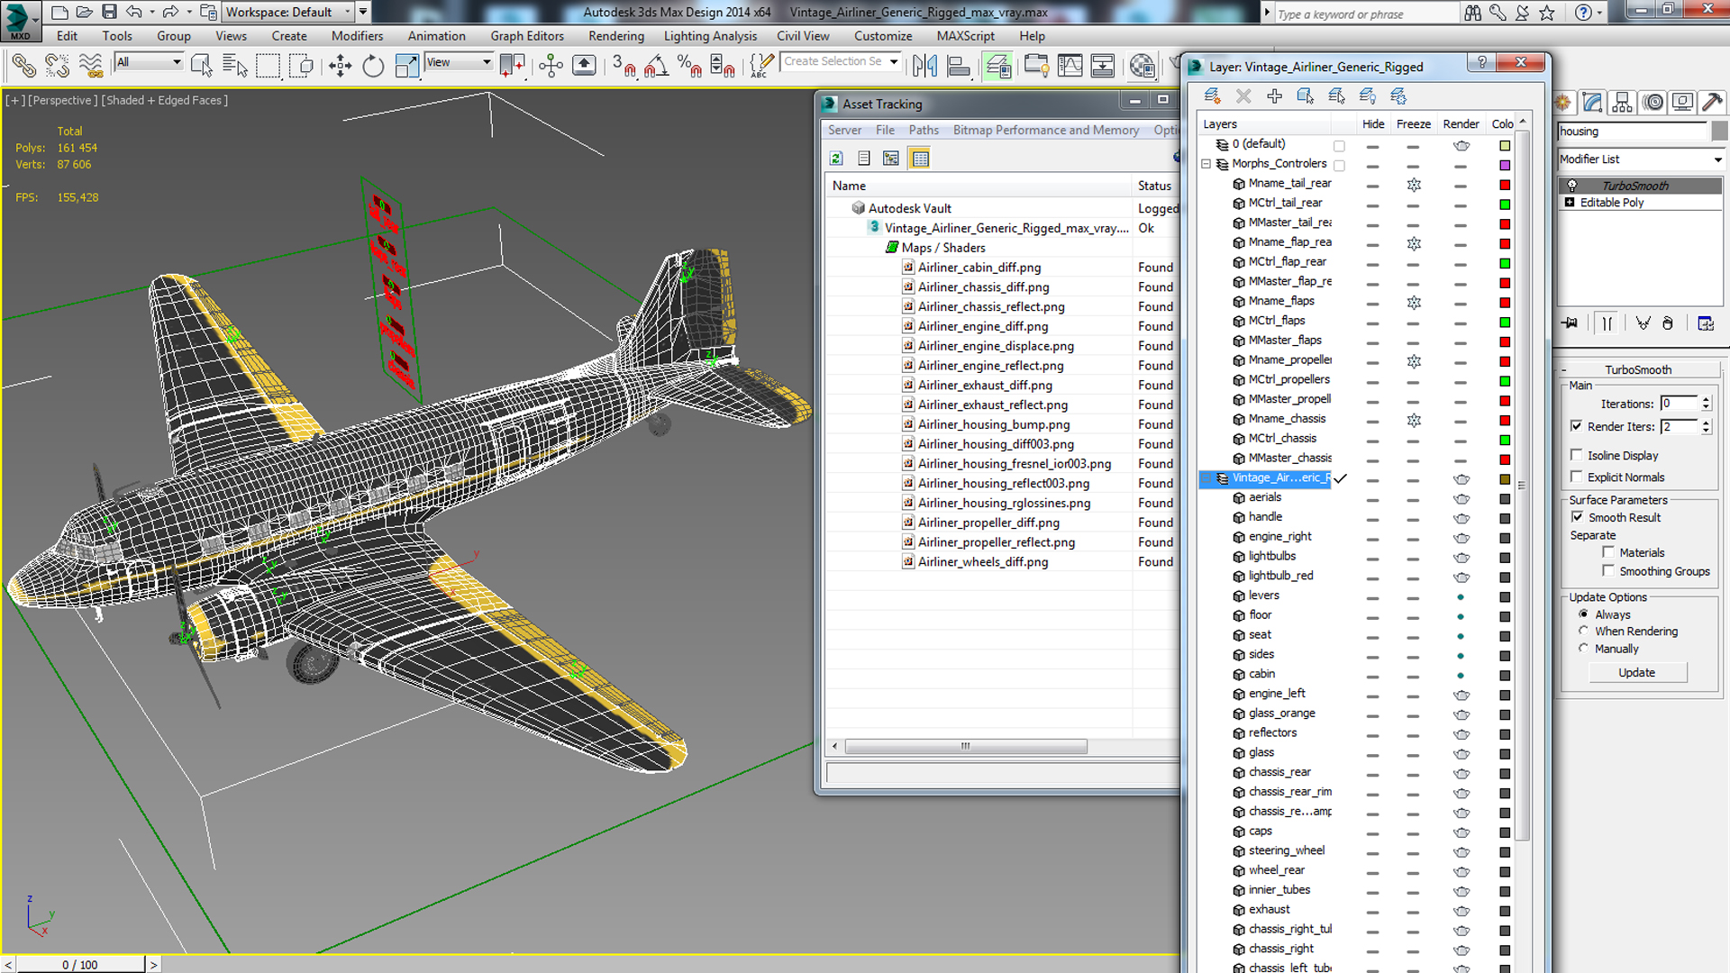Select the Manually update radio option
The image size is (1730, 973).
click(x=1583, y=648)
